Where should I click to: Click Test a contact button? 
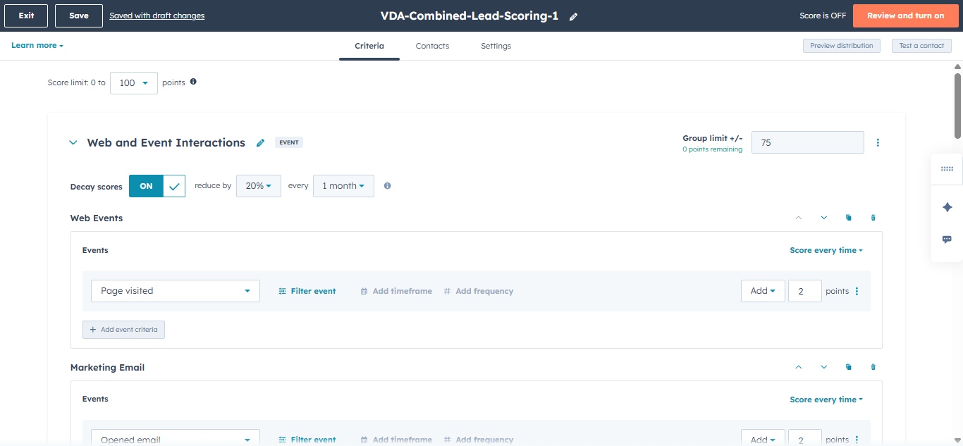(922, 46)
